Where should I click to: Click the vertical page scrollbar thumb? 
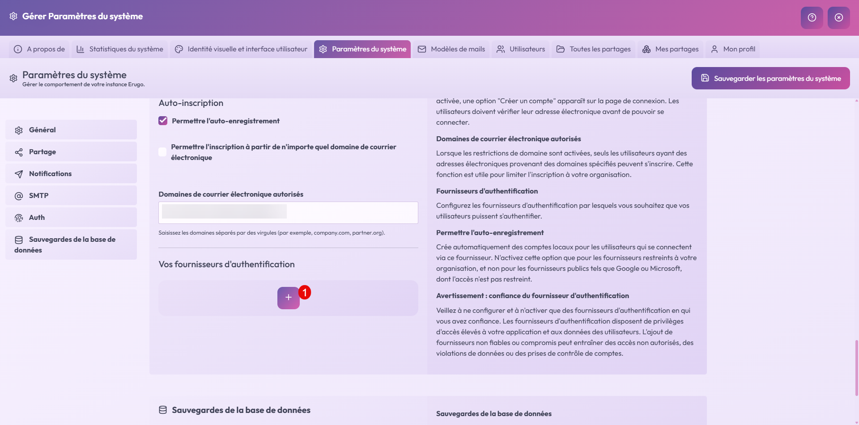(x=856, y=367)
